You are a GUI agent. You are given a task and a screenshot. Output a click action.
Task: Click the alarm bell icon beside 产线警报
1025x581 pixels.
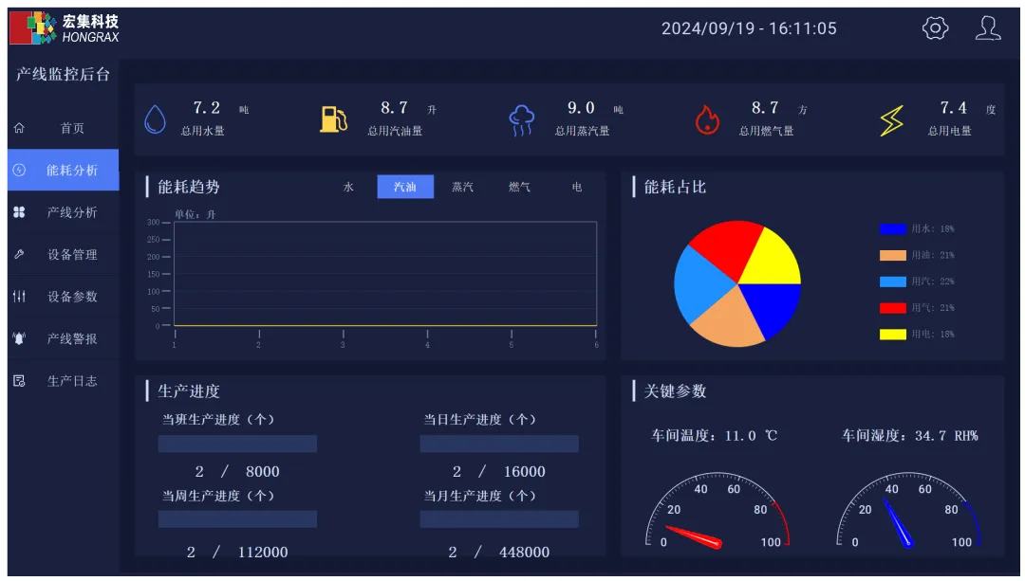(20, 338)
